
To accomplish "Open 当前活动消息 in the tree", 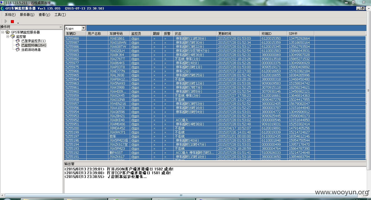I will pyautogui.click(x=31, y=49).
